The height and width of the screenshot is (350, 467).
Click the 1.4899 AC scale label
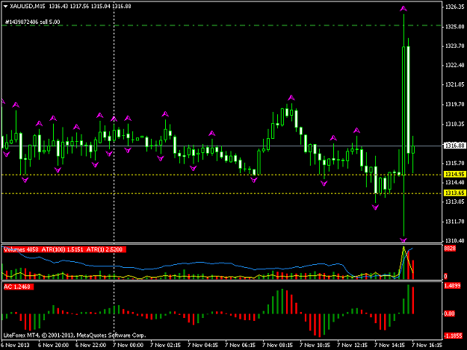tap(452, 286)
